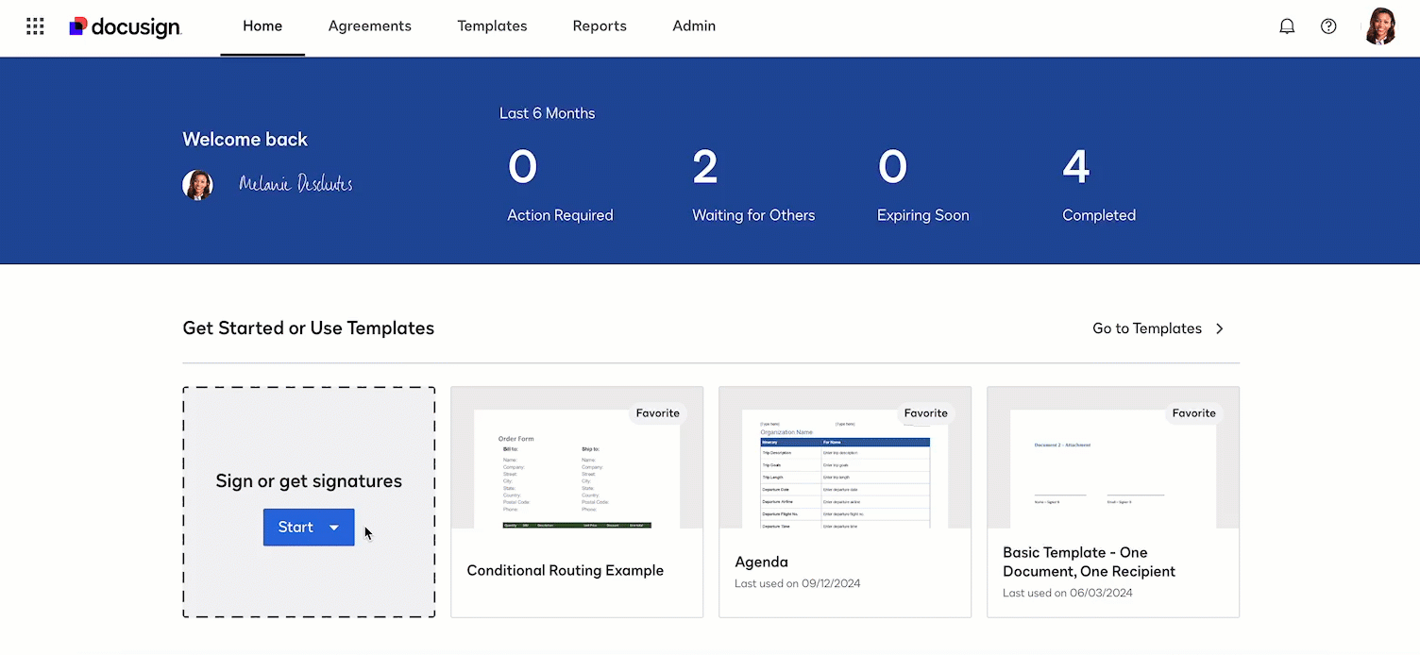The height and width of the screenshot is (655, 1420).
Task: Open the notifications bell
Action: tap(1287, 26)
